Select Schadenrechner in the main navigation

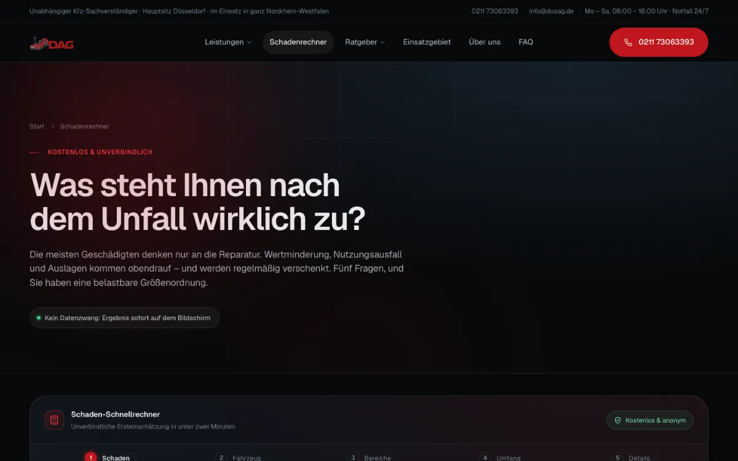298,42
